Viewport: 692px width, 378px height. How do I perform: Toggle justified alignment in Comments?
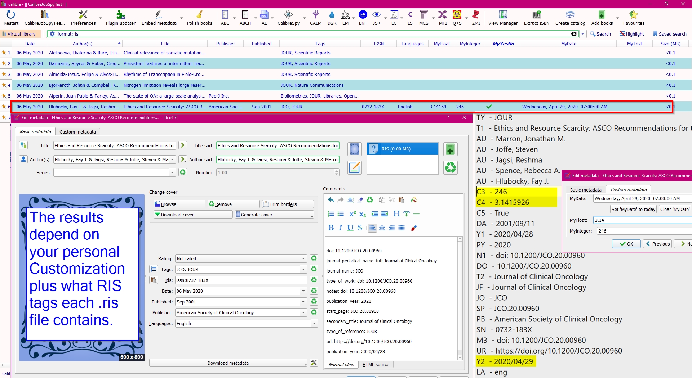[402, 228]
